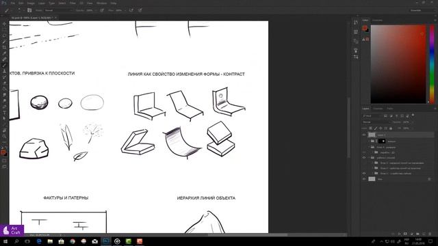This screenshot has width=438, height=246.
Task: Select the Lasso tool
Action: pos(4,36)
